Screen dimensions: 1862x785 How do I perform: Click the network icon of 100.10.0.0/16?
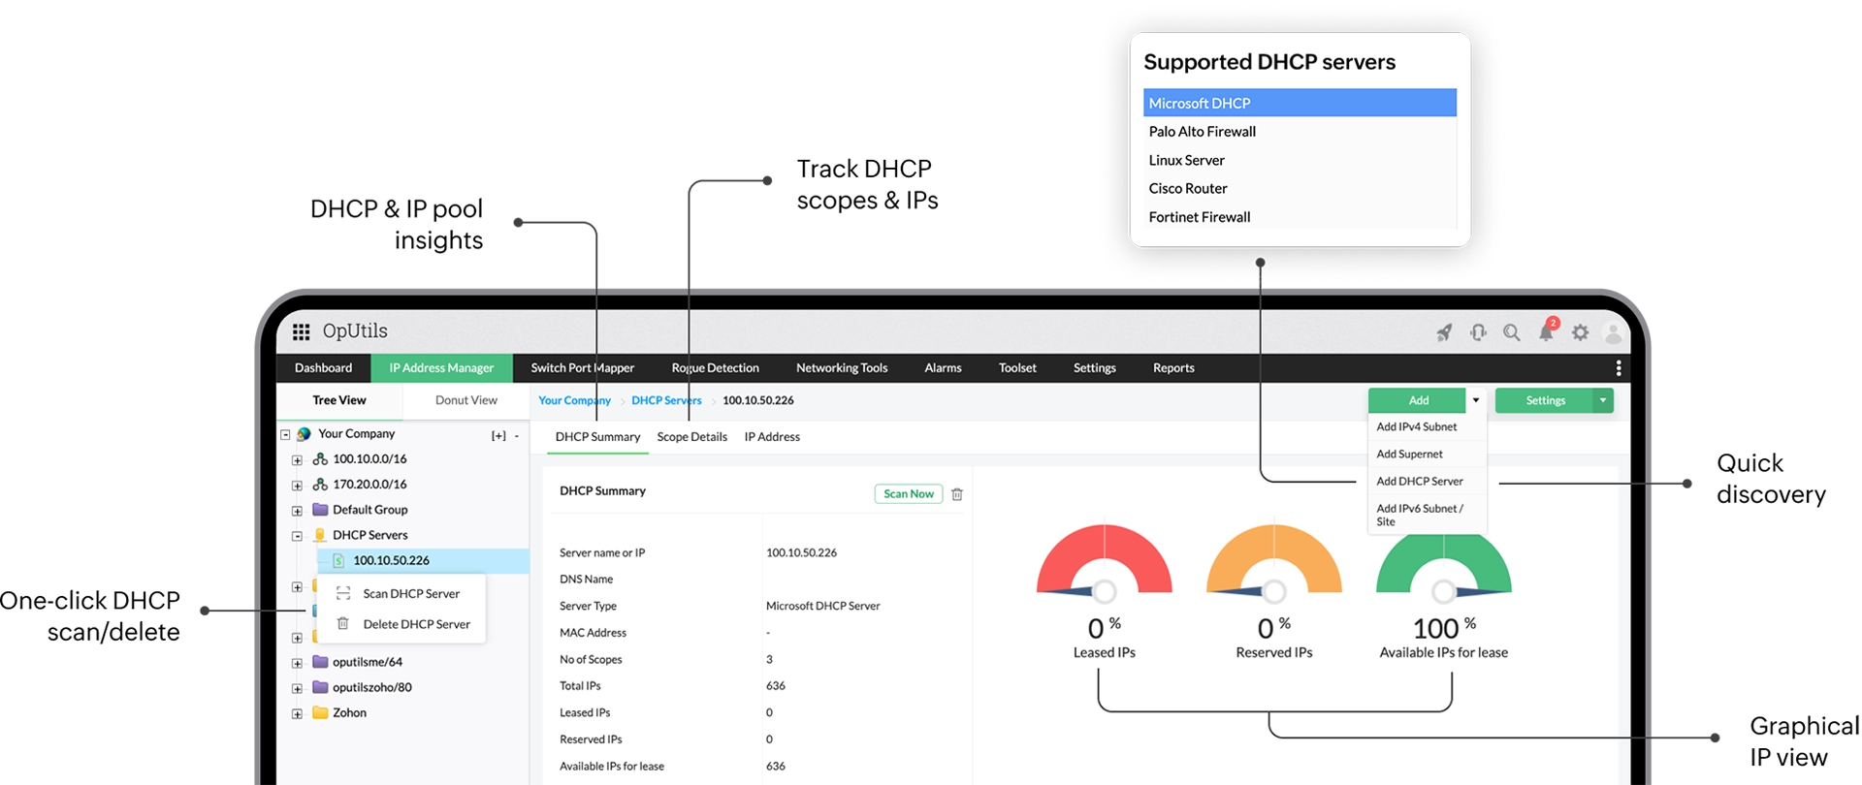(x=320, y=459)
